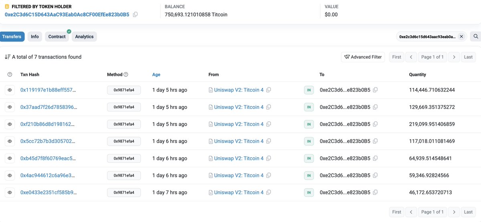Click the sort icon beside transactions found
The width and height of the screenshot is (481, 222).
[7, 57]
